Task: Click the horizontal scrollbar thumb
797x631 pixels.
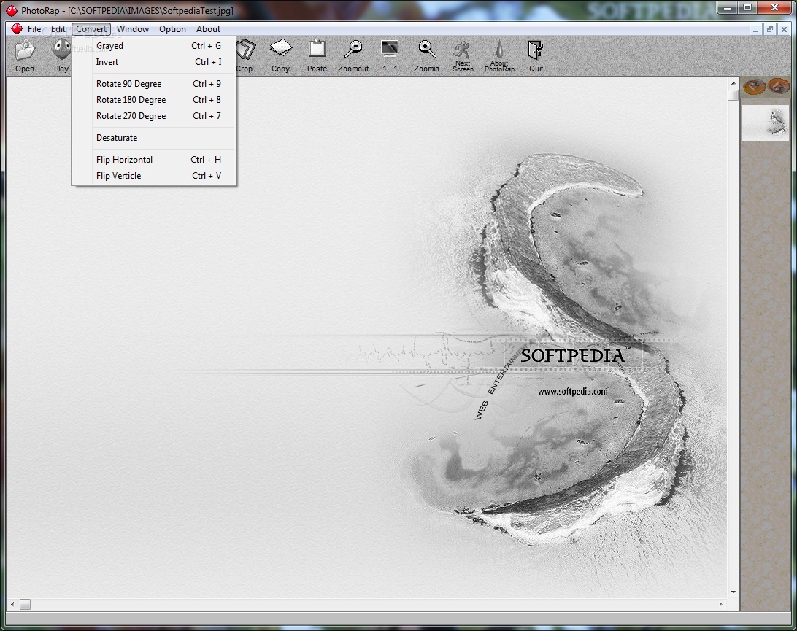Action: pyautogui.click(x=25, y=604)
